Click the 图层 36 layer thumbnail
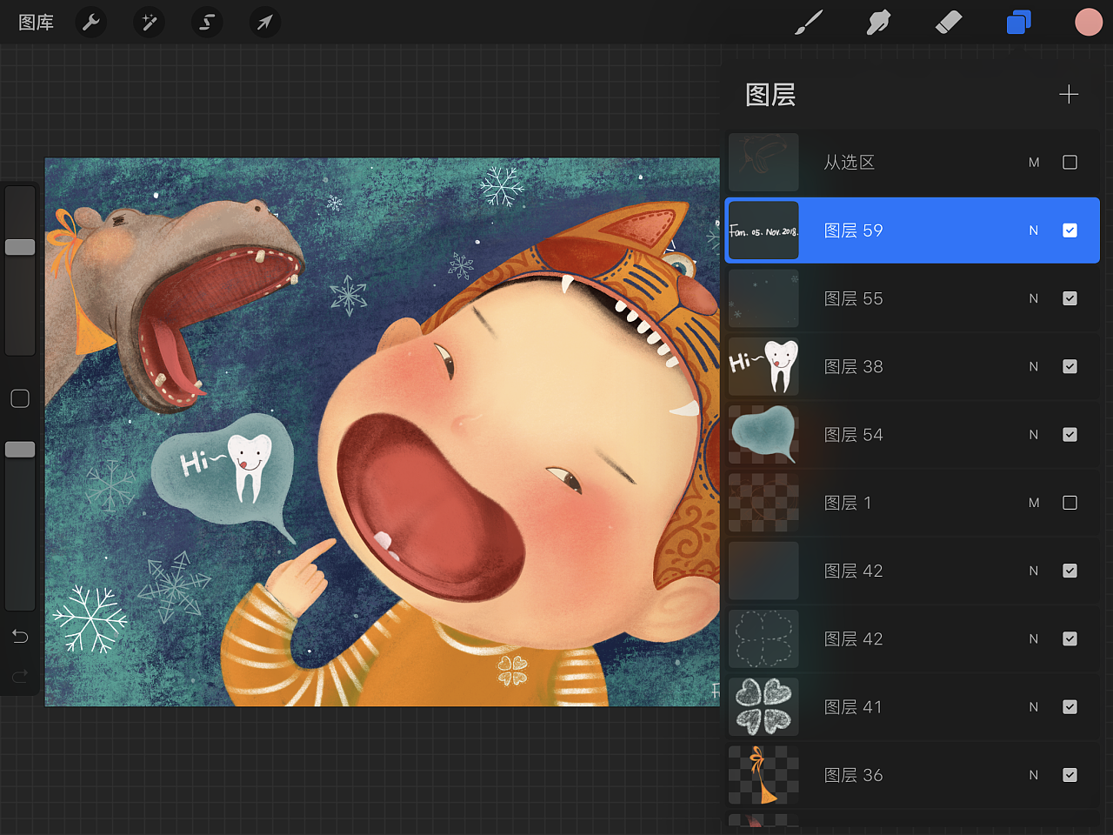Screen dimensions: 1113x835 point(763,775)
